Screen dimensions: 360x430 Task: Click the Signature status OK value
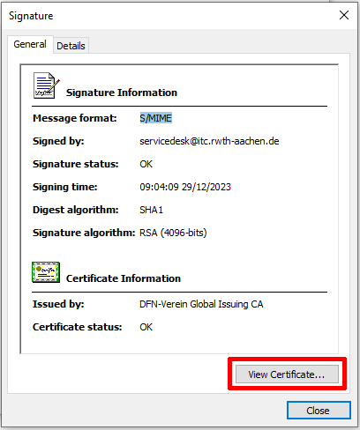[146, 164]
